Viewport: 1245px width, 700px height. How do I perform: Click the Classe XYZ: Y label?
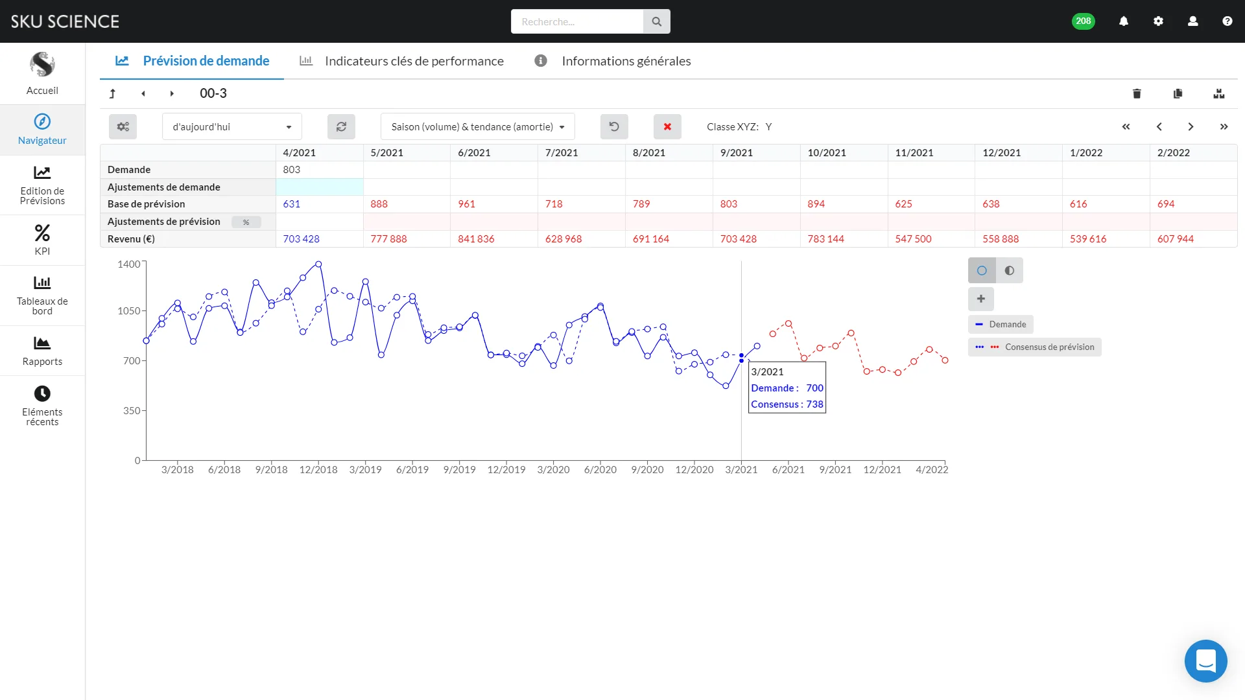739,127
